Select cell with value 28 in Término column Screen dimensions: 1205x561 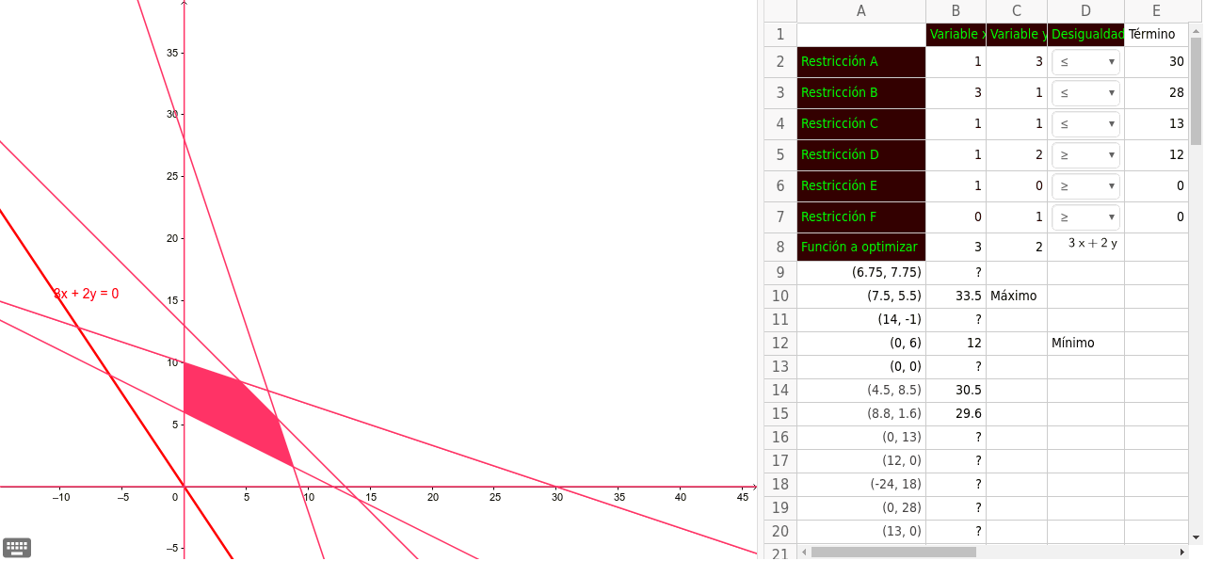pyautogui.click(x=1156, y=93)
